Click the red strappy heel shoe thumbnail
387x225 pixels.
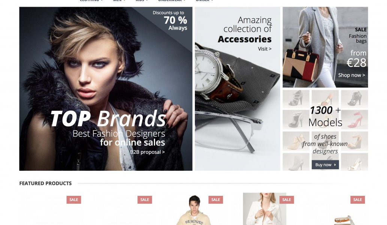pyautogui.click(x=354, y=120)
